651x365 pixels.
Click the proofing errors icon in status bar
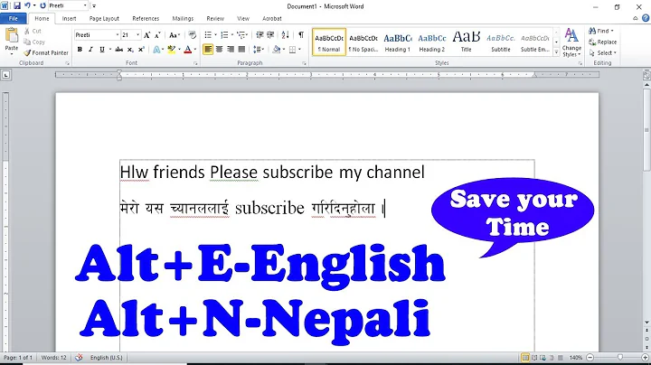click(79, 357)
